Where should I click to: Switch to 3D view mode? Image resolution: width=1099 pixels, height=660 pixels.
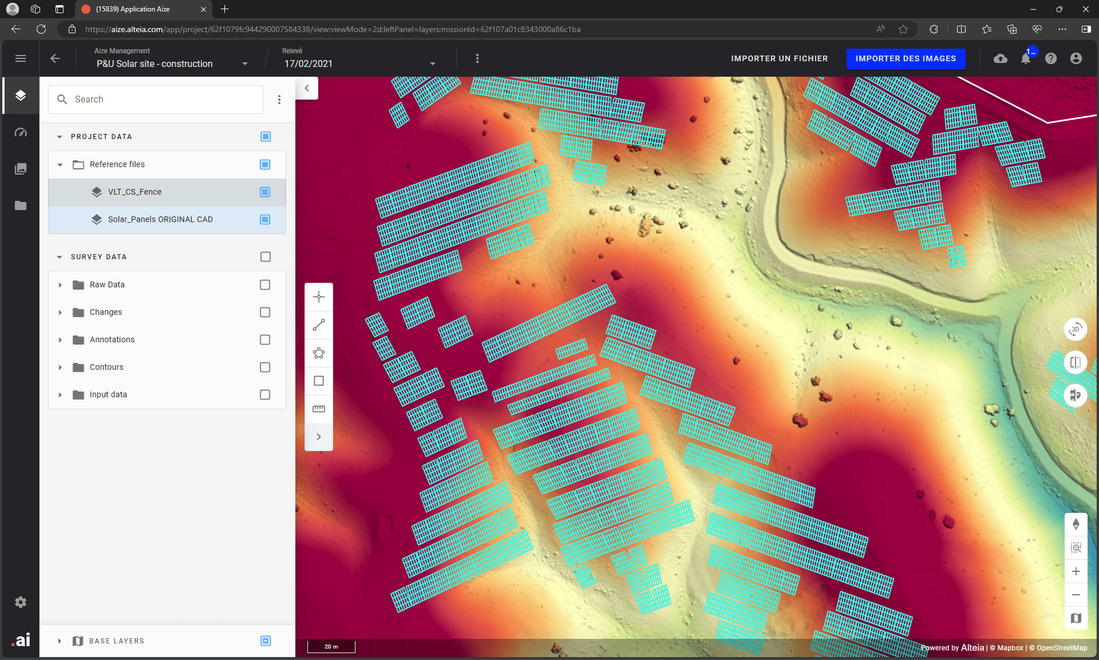coord(1076,329)
